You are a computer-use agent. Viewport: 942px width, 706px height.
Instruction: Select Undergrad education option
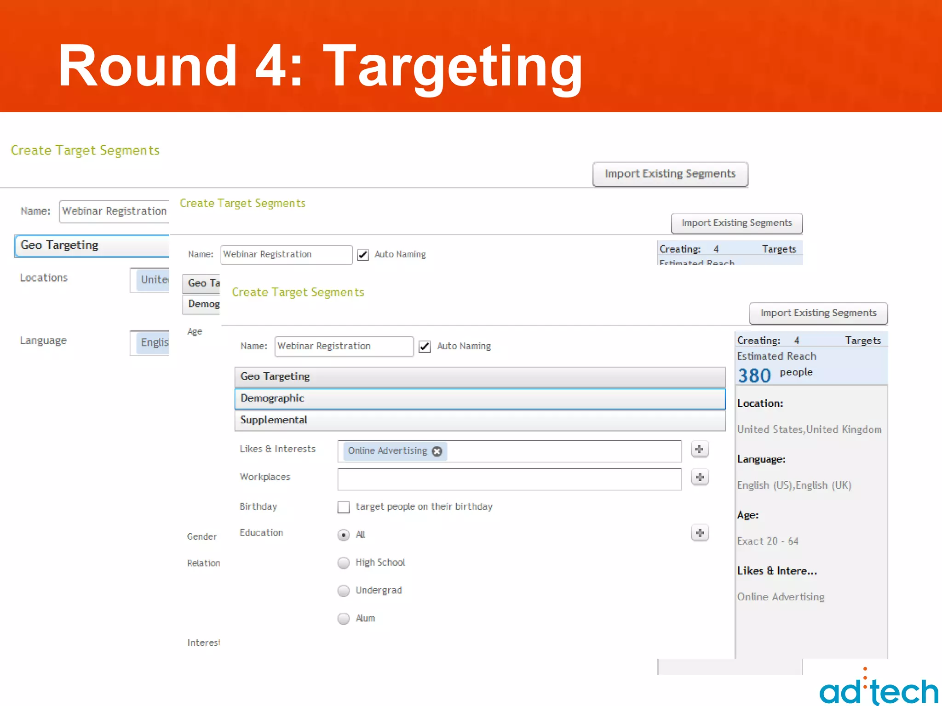(344, 591)
